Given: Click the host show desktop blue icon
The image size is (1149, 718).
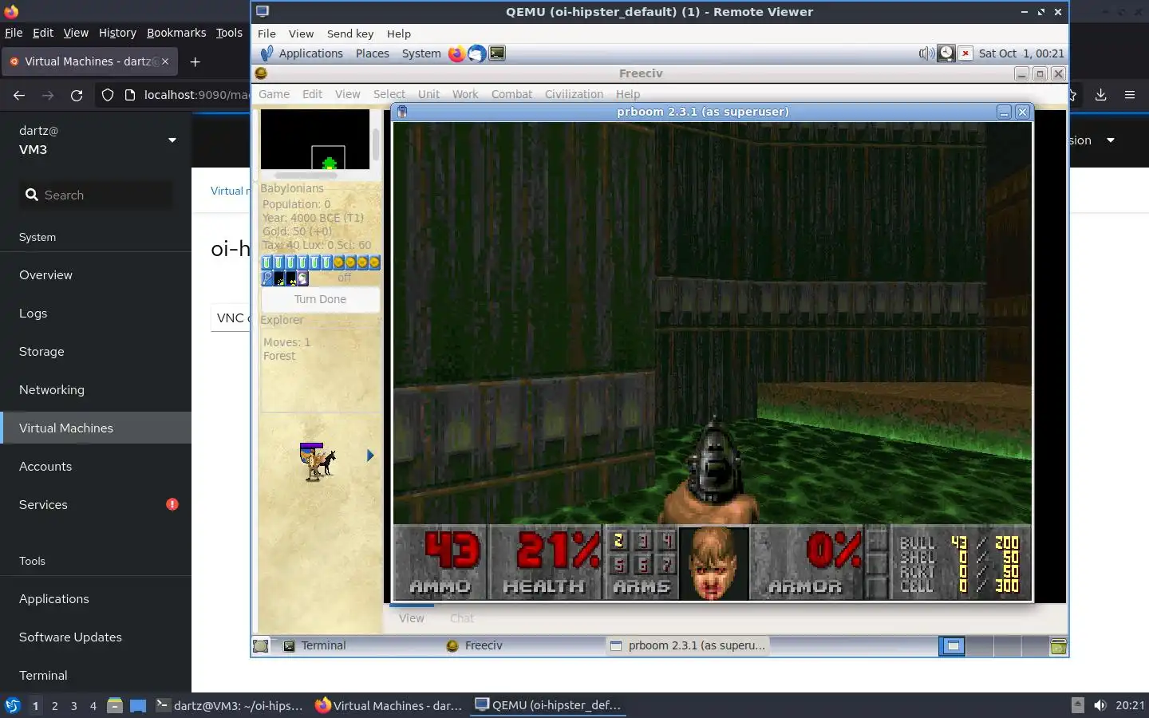Looking at the screenshot, I should 138,705.
